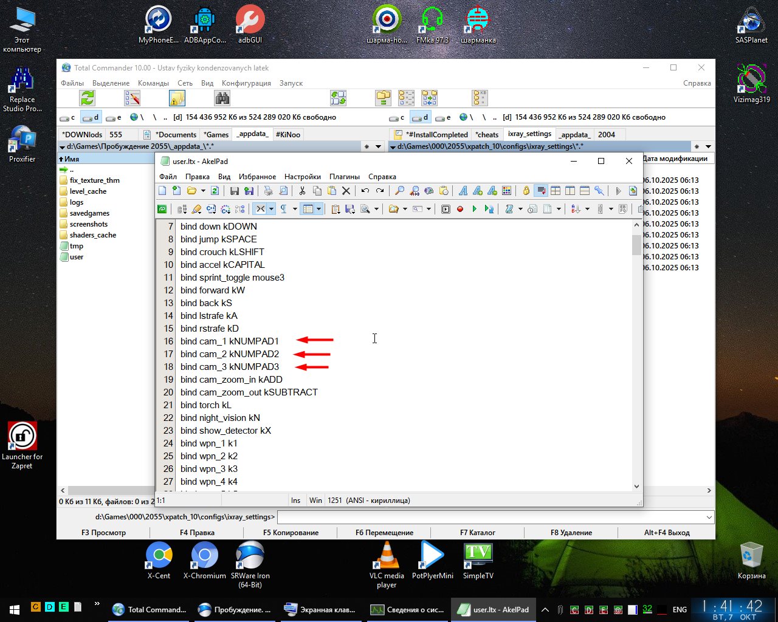778x622 pixels.
Task: Click the Save file icon in AkelPad
Action: click(x=235, y=191)
